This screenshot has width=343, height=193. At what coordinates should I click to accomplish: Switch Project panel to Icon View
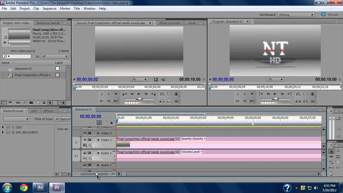coord(10,103)
